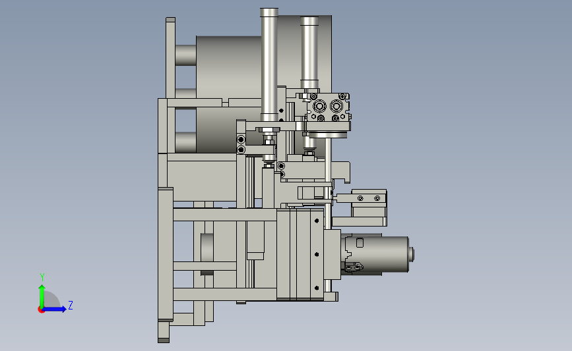Click the red origin ball of the coordinate triad
The height and width of the screenshot is (351, 572).
[41, 310]
